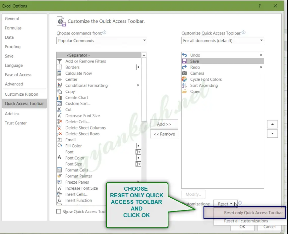Click the Move Down arrow button
288x234 pixels.
click(272, 133)
